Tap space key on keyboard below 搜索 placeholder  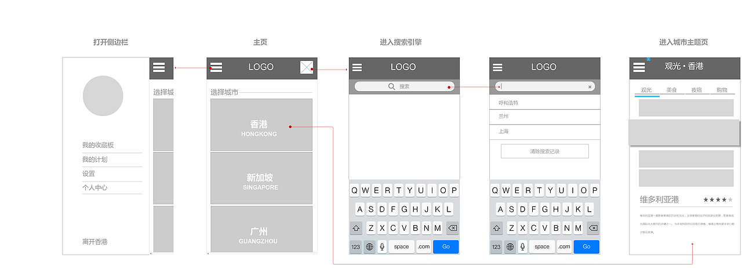(402, 247)
